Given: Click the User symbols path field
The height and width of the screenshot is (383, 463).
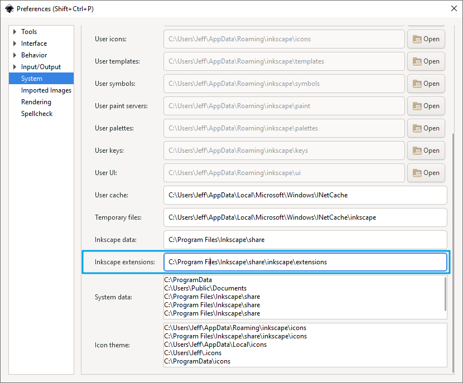Looking at the screenshot, I should click(284, 84).
